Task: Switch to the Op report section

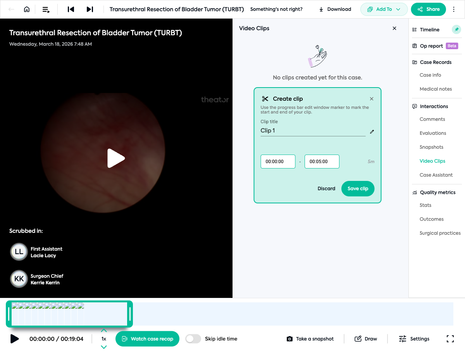Action: point(431,45)
